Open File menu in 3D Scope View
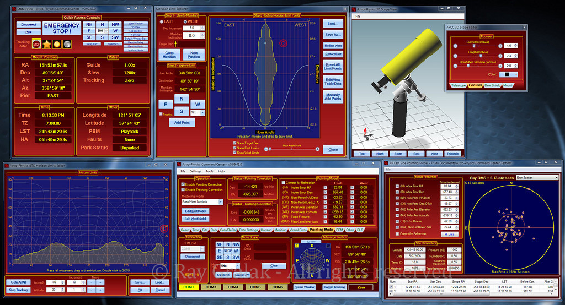The image size is (565, 305). coord(358,16)
